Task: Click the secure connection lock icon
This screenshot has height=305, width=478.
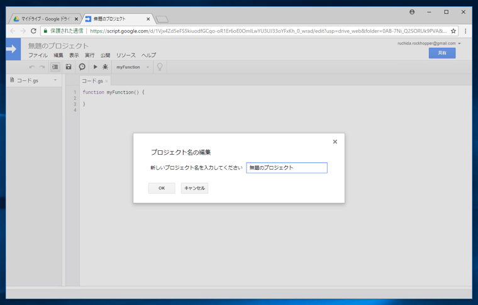Action: [x=45, y=31]
